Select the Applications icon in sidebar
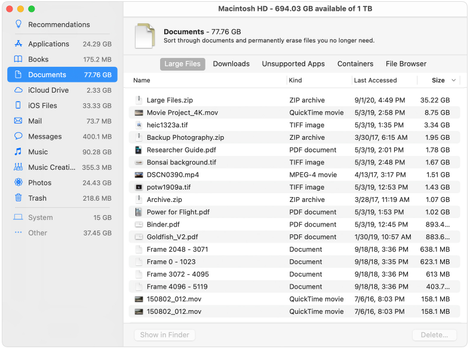Image resolution: width=470 pixels, height=349 pixels. point(18,44)
